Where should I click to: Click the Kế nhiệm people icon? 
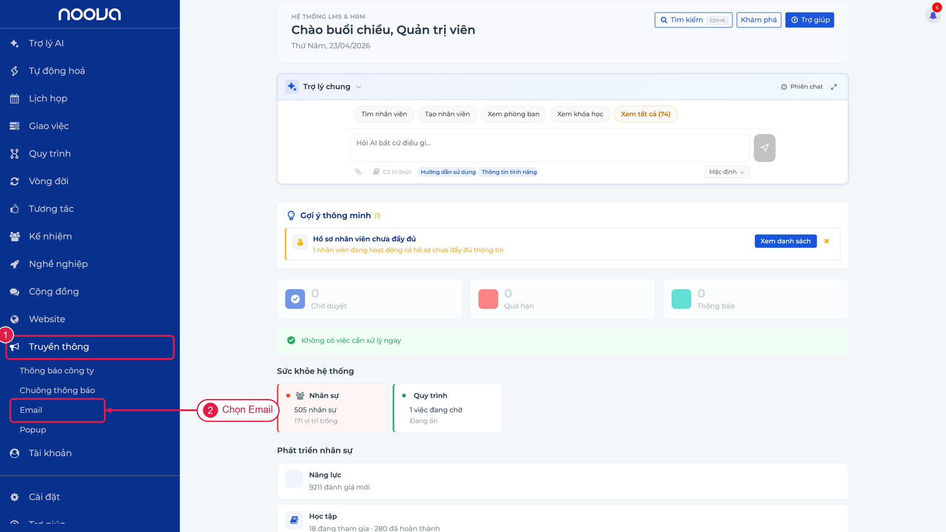tap(15, 236)
